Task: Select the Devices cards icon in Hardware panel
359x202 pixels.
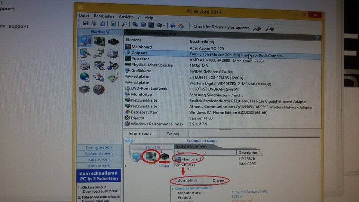Action: (99, 65)
